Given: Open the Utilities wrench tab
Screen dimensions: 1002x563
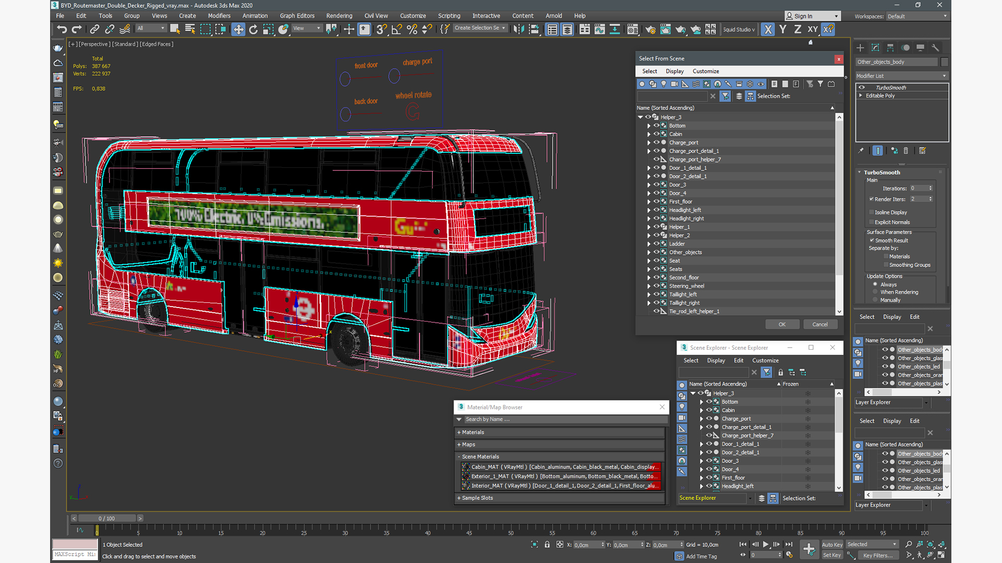Looking at the screenshot, I should pos(935,48).
